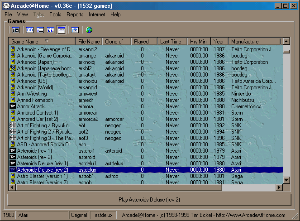Click the icon beside Asteroids Deluxe (rev 1)
This screenshot has height=221, width=300.
13,163
